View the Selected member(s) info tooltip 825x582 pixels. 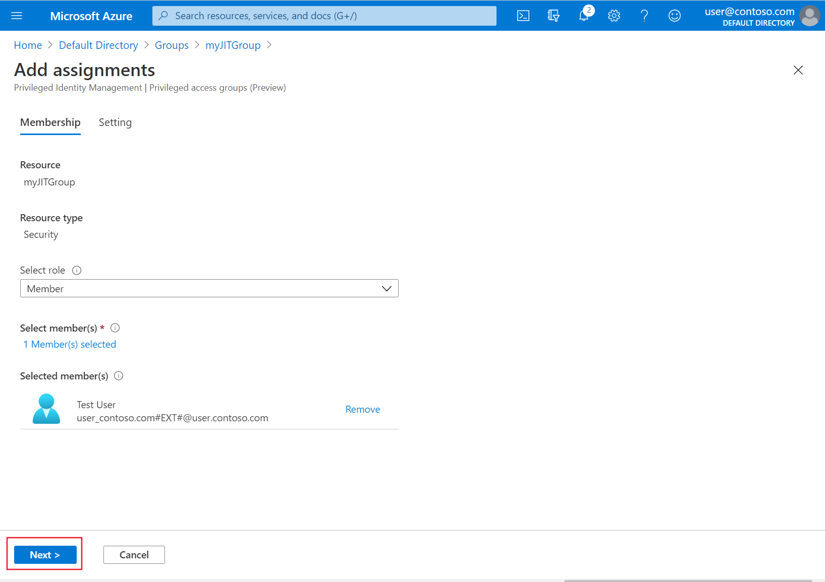tap(119, 376)
